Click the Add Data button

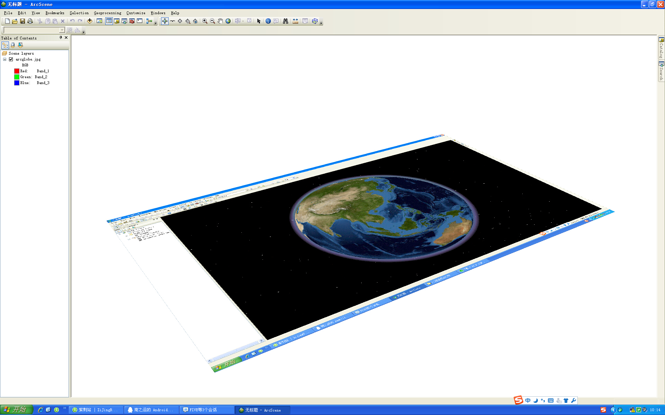(90, 21)
